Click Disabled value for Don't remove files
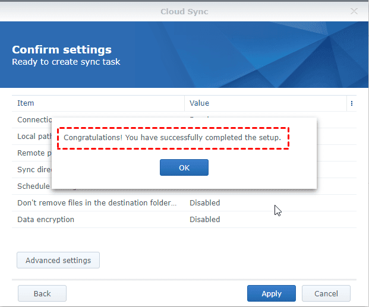 (x=205, y=202)
